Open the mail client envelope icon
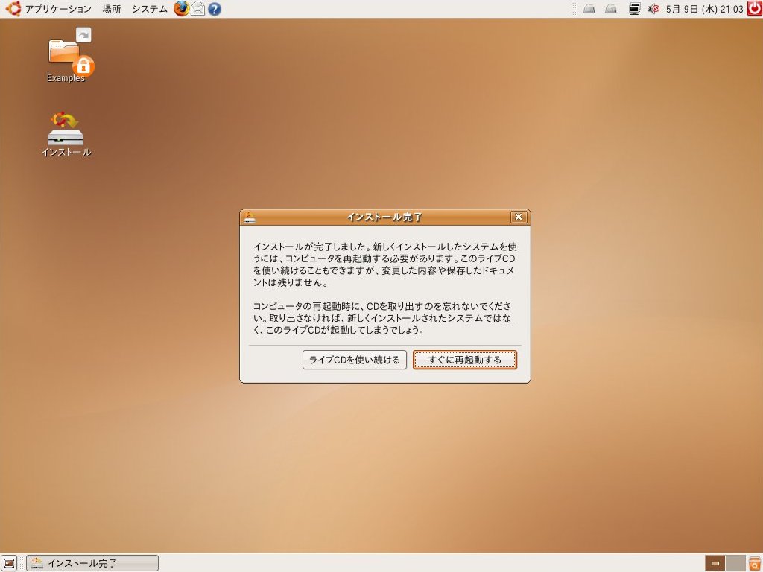The height and width of the screenshot is (572, 763). point(197,9)
